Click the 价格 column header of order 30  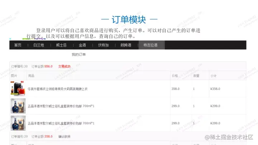175,76
